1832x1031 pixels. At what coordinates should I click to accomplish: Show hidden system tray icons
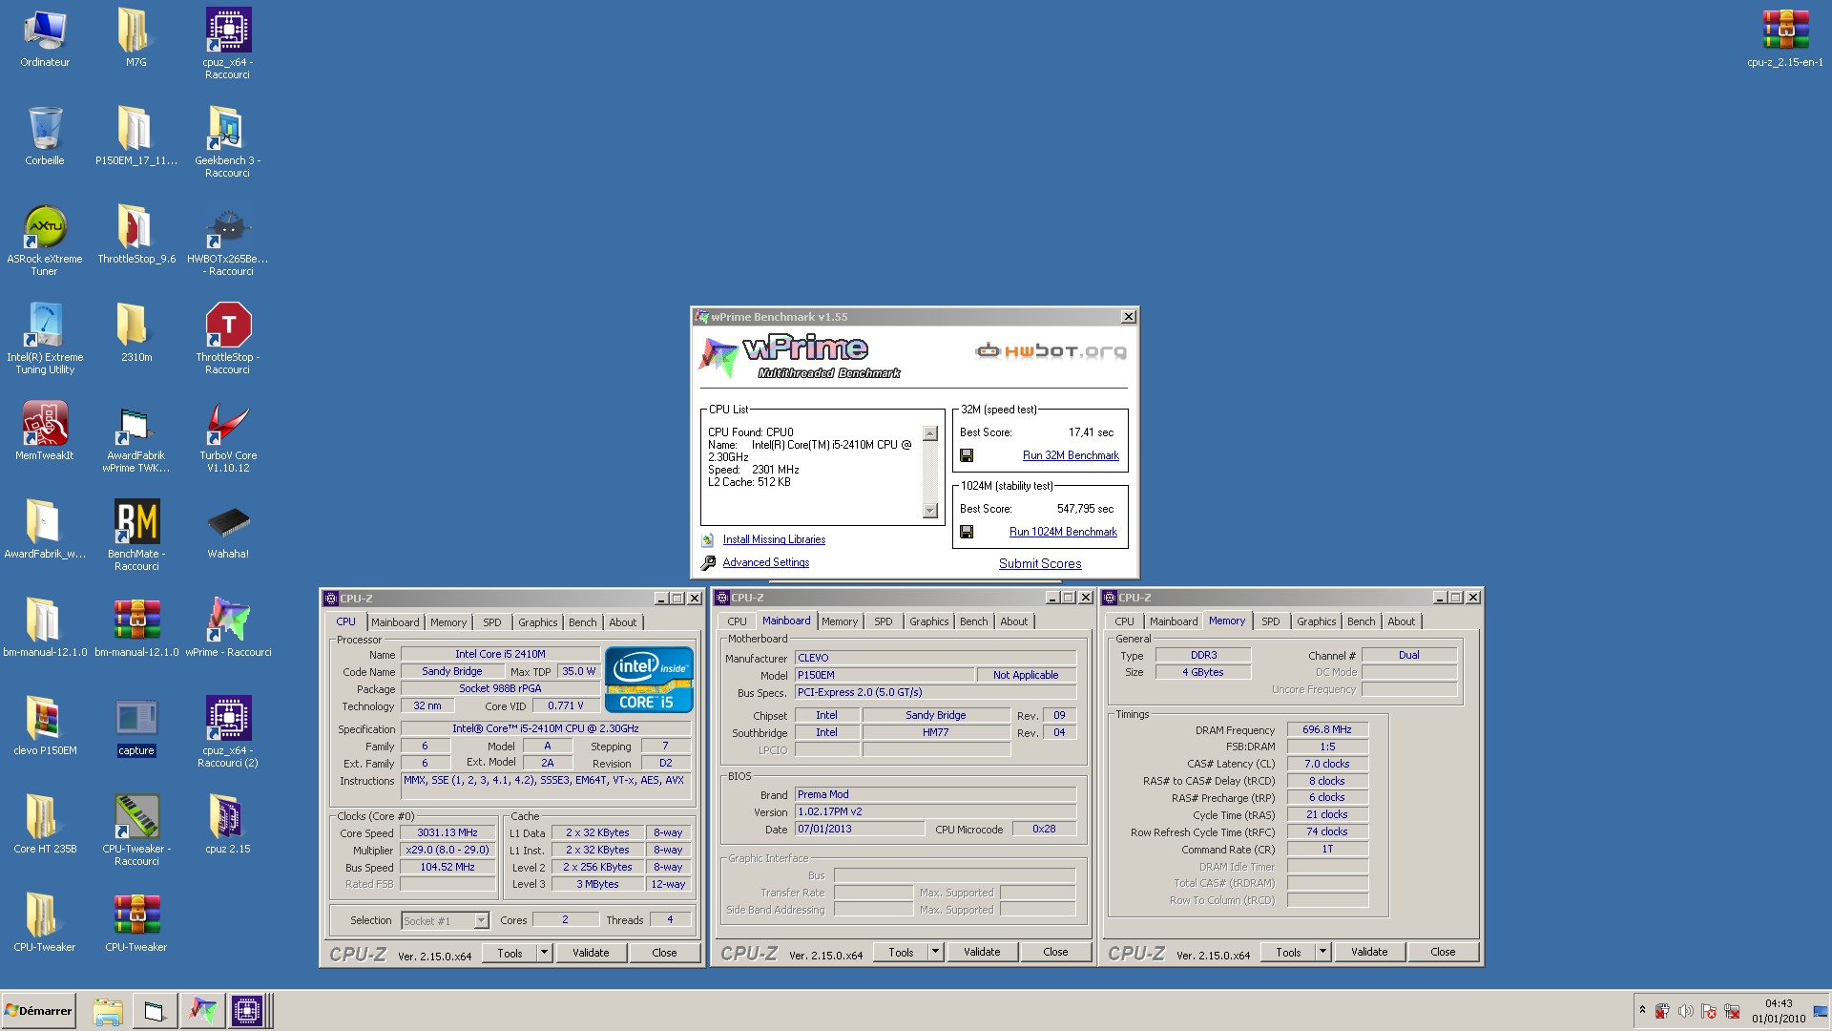1642,1009
